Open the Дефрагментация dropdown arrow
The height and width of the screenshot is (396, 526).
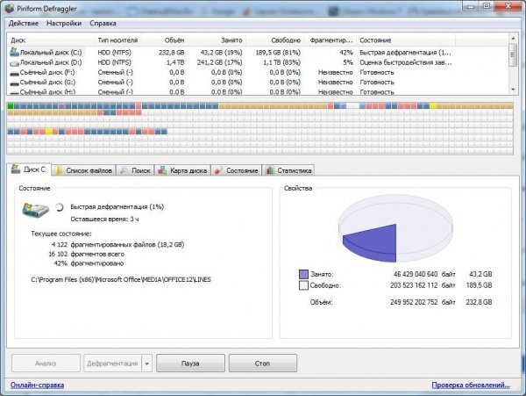(x=147, y=364)
